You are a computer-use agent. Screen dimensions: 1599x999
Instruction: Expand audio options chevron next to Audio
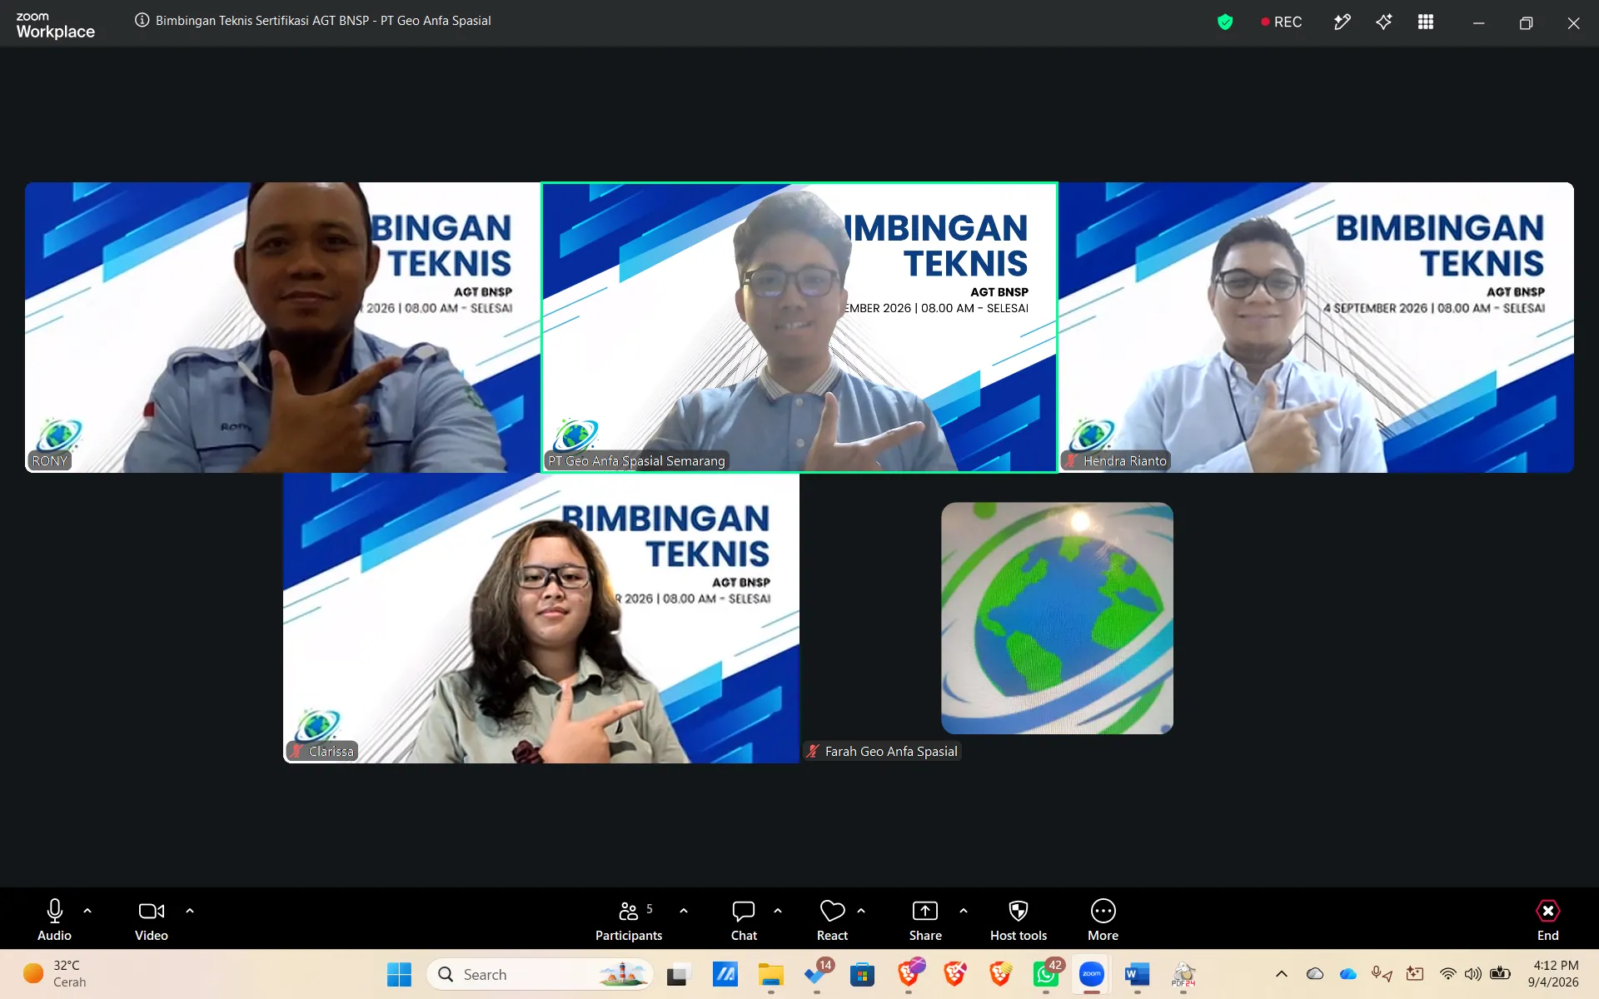coord(87,911)
